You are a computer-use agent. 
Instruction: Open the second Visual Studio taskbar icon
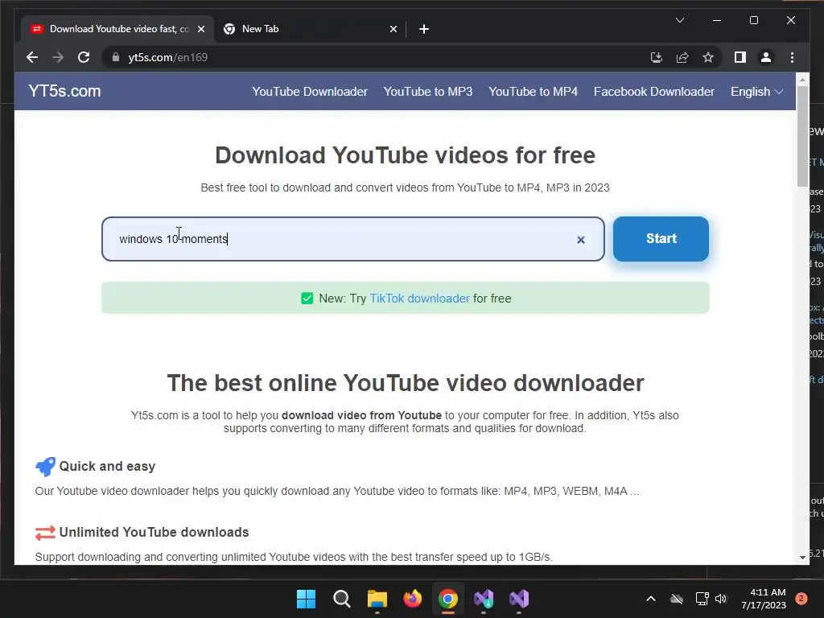coord(519,599)
